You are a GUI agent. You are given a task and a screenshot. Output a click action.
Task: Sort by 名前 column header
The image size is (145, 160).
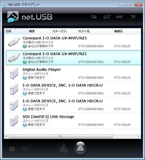click(x=16, y=31)
